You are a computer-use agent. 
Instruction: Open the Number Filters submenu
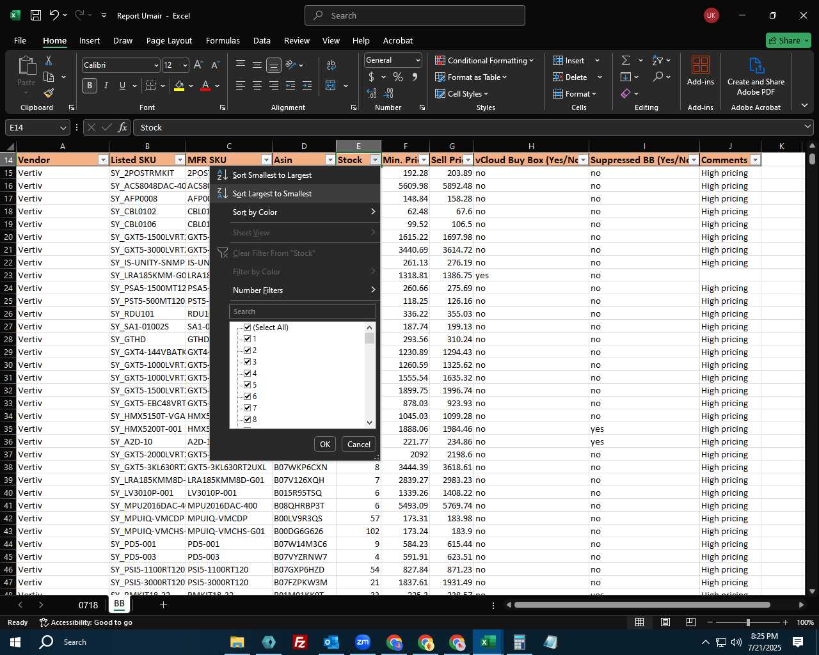[x=295, y=290]
